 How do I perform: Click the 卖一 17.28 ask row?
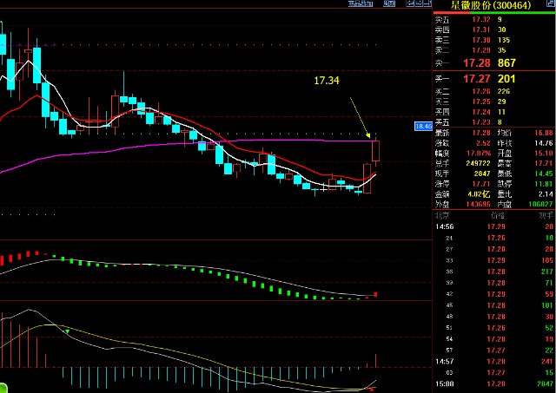pos(494,63)
